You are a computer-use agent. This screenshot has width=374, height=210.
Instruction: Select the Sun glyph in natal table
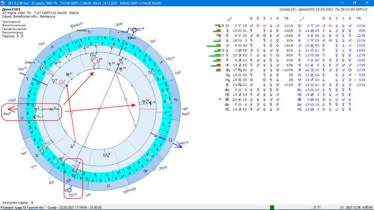click(227, 26)
